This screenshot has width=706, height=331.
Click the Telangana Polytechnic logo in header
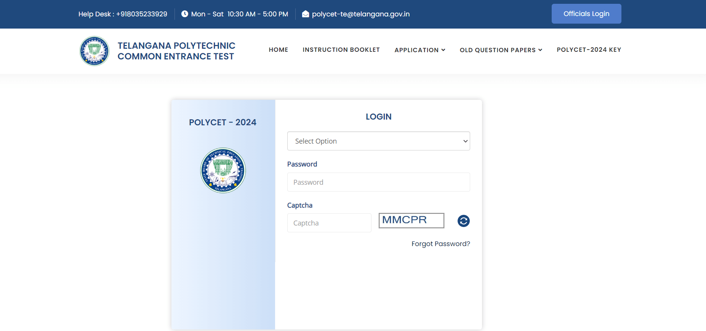pyautogui.click(x=94, y=51)
